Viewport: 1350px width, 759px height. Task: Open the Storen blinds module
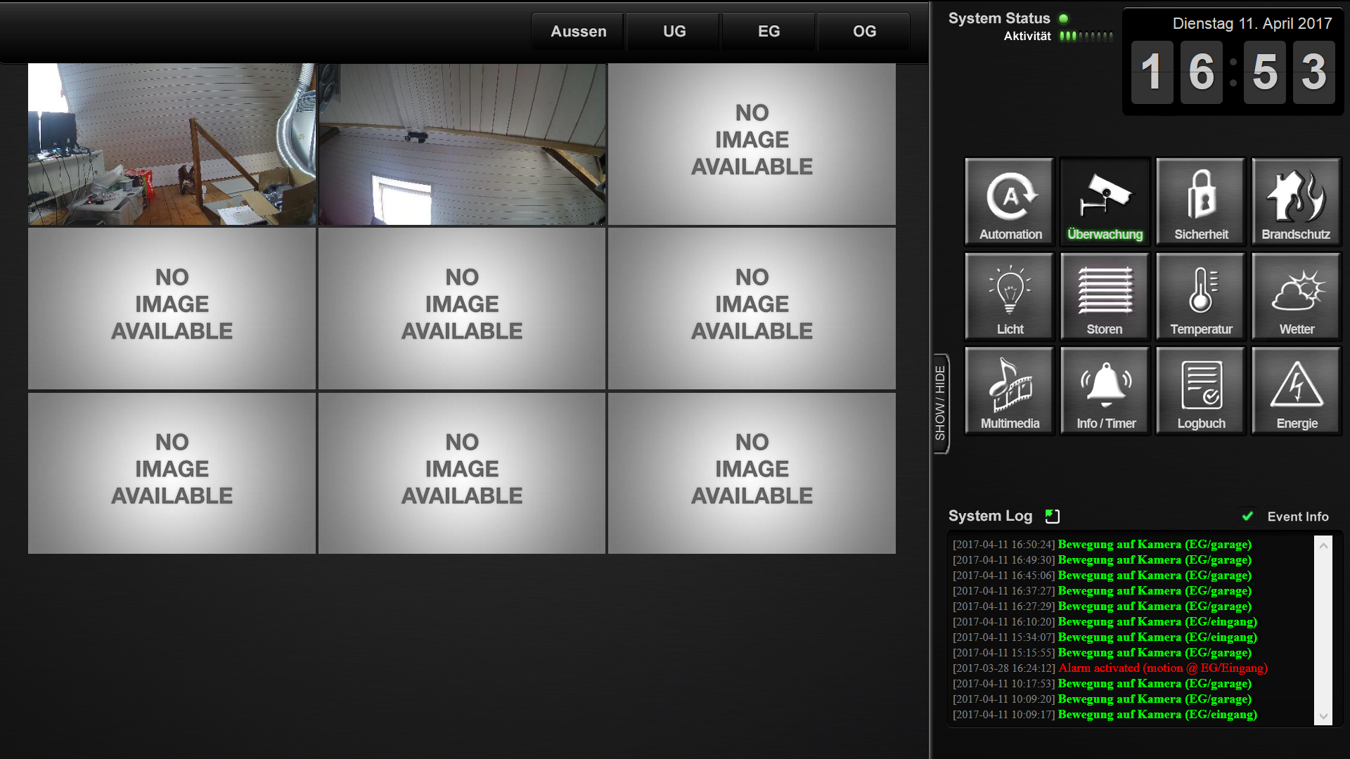1105,297
